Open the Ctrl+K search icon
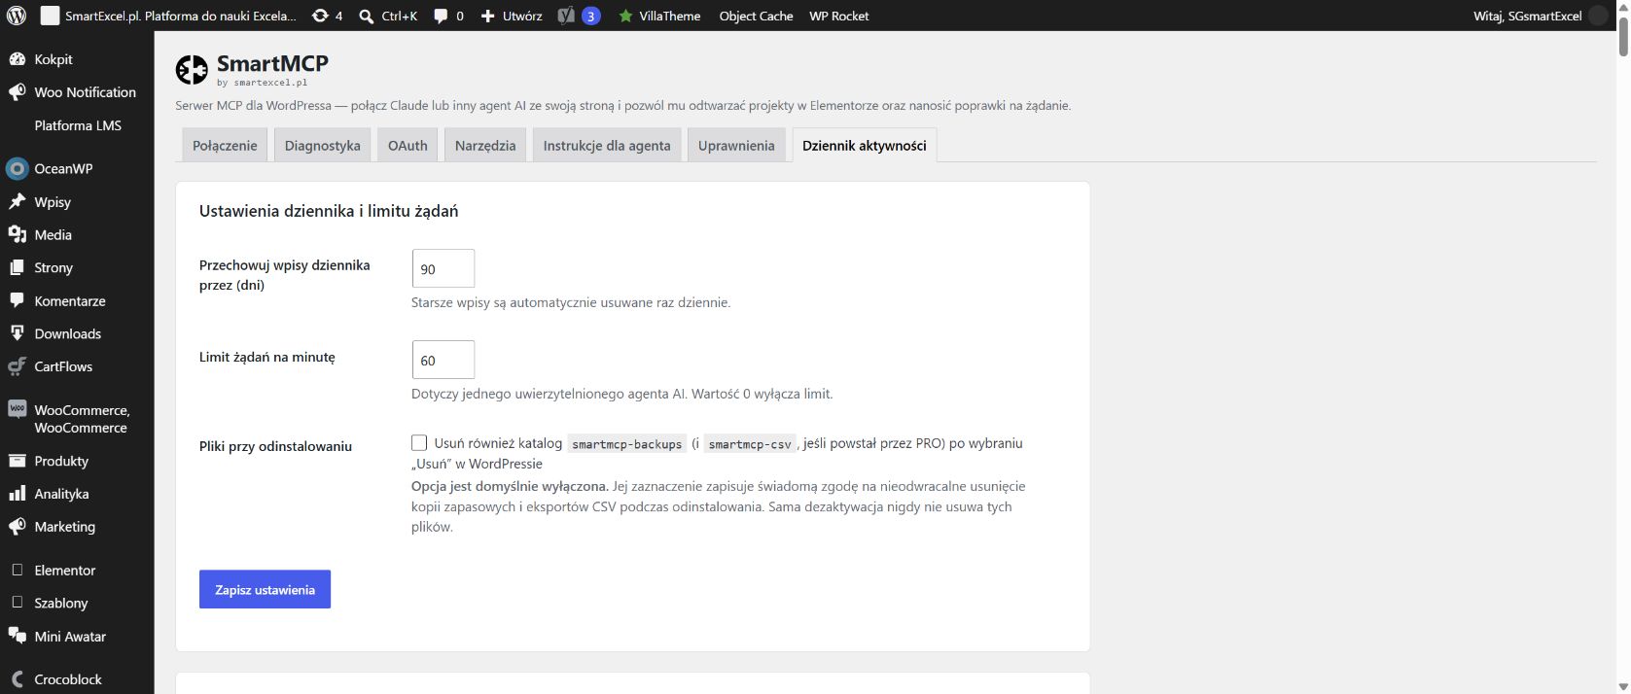This screenshot has width=1631, height=694. pyautogui.click(x=366, y=17)
